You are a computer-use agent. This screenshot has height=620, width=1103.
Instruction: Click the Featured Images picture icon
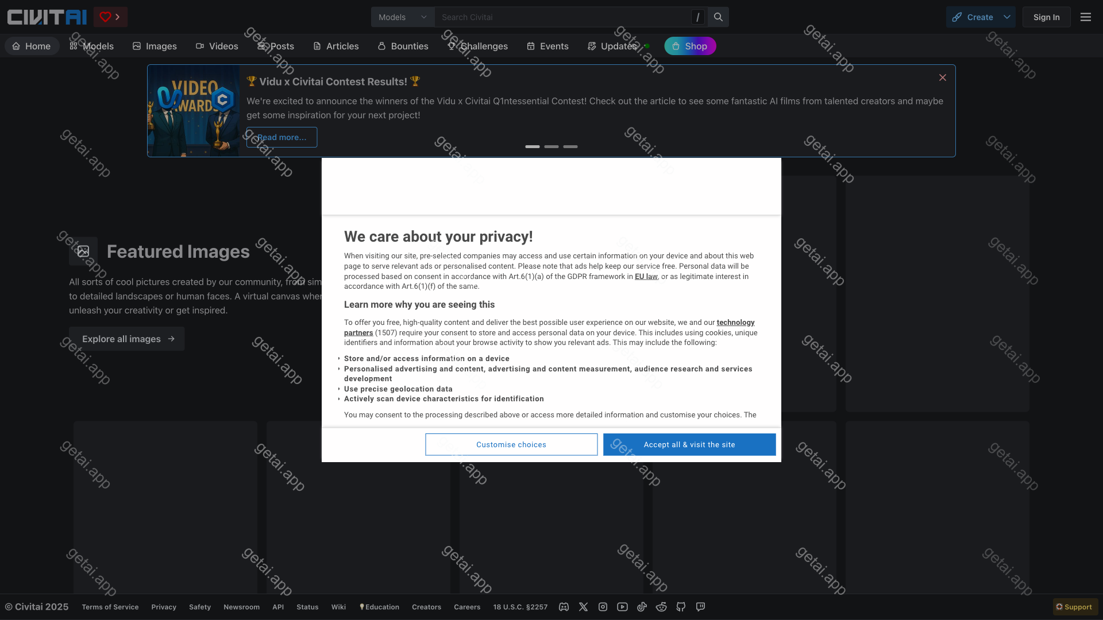[x=83, y=251]
